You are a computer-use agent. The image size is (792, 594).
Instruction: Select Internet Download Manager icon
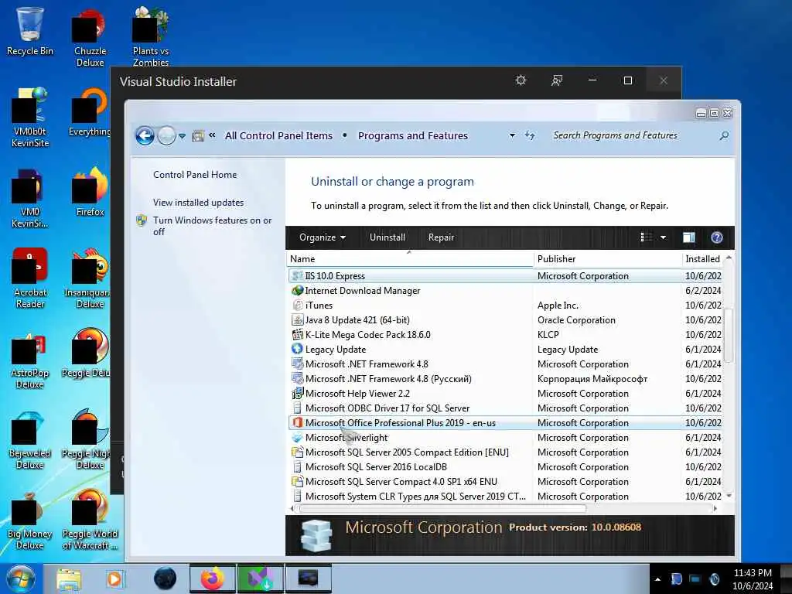click(x=298, y=291)
